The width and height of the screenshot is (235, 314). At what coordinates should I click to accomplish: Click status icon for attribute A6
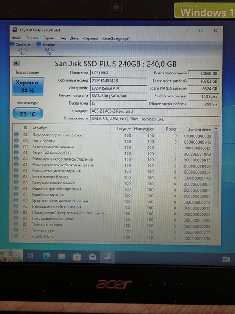point(17,158)
